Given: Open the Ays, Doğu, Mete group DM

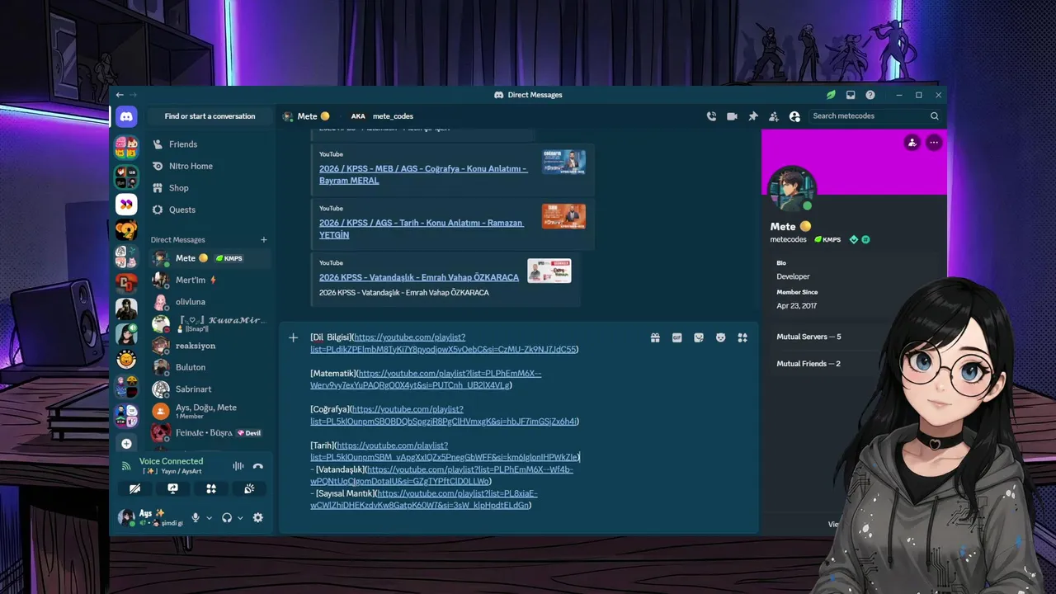Looking at the screenshot, I should pyautogui.click(x=210, y=411).
